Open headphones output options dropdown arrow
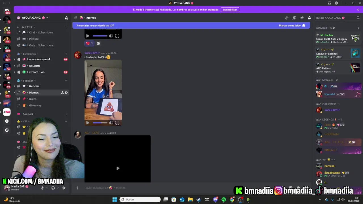Screen dimensions: 363x204 (58, 188)
